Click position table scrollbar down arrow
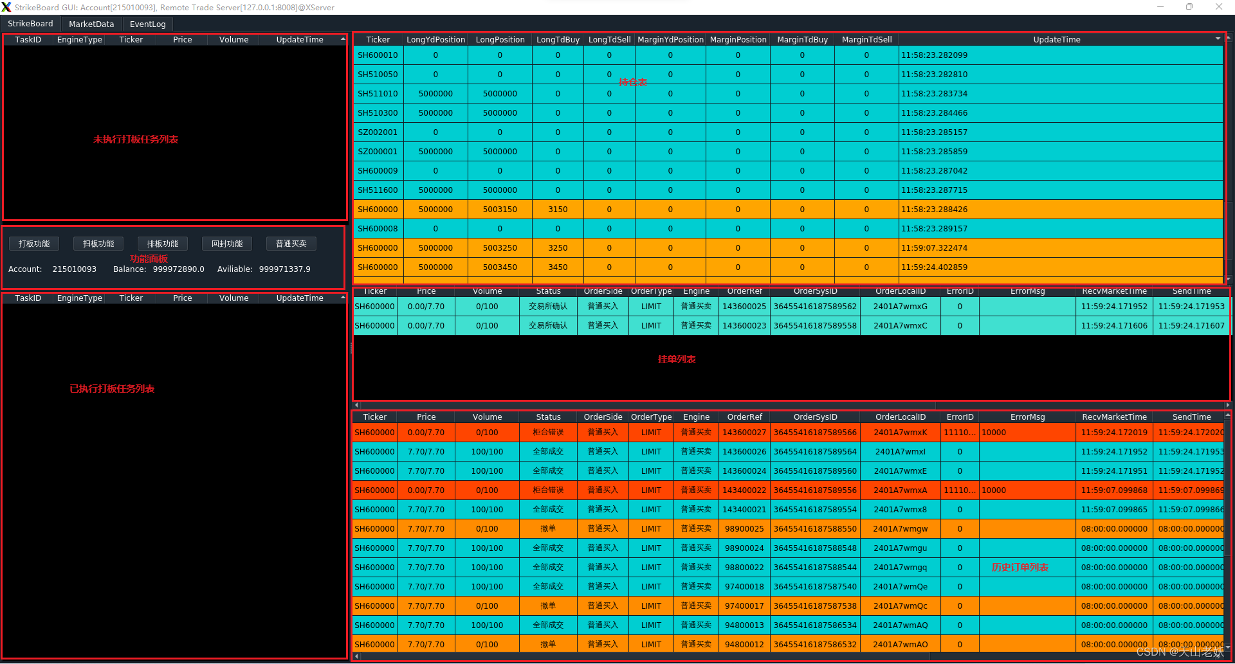Screen dimensions: 1235x664 pyautogui.click(x=1229, y=280)
